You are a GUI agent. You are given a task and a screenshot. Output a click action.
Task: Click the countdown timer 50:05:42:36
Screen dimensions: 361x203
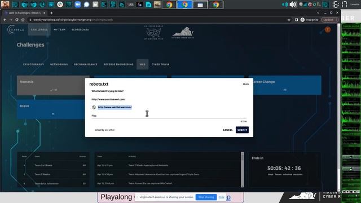[x=284, y=168]
